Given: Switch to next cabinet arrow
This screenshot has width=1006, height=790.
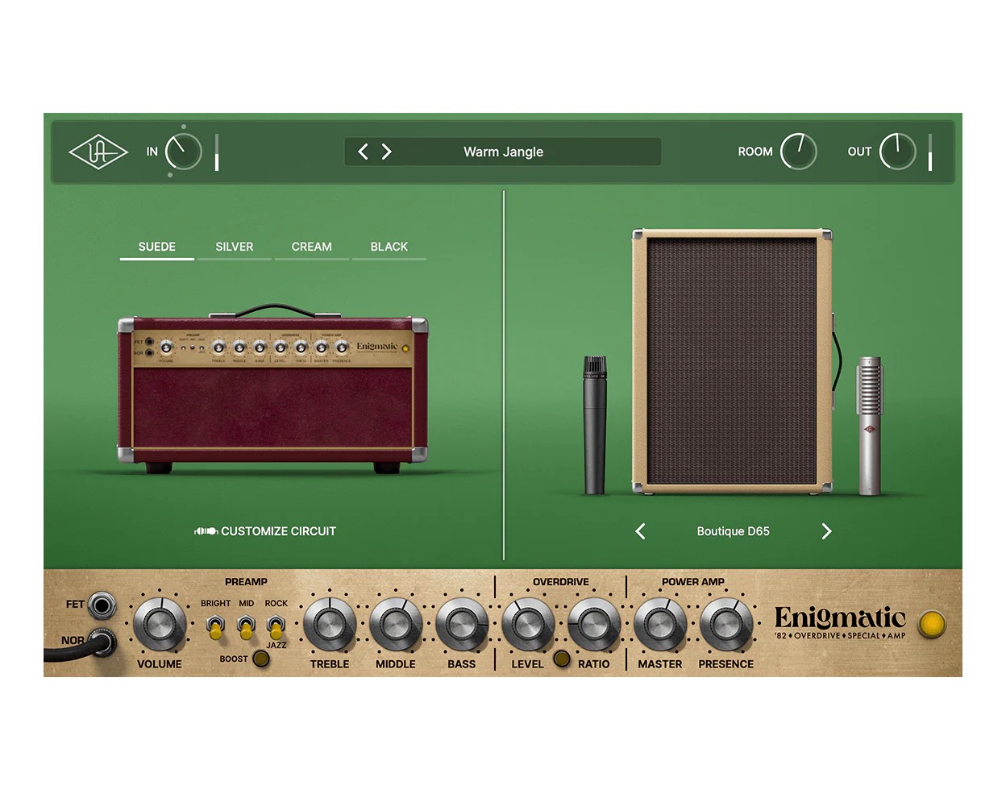Looking at the screenshot, I should (x=826, y=531).
